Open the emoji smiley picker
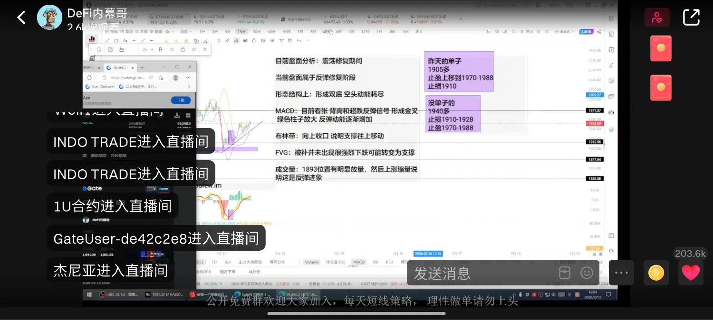The width and height of the screenshot is (713, 320). (x=587, y=273)
